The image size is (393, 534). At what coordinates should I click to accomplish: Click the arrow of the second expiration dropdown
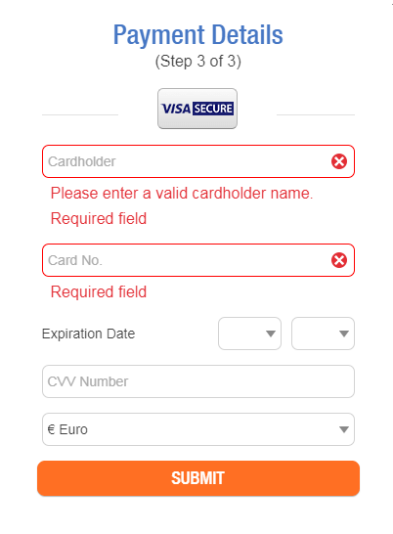(x=344, y=334)
